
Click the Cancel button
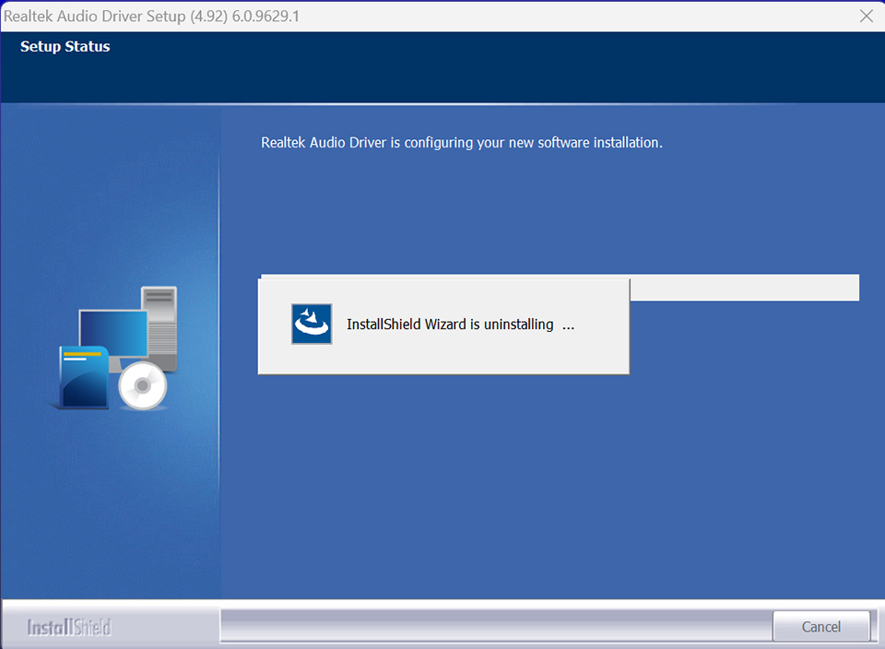tap(821, 627)
